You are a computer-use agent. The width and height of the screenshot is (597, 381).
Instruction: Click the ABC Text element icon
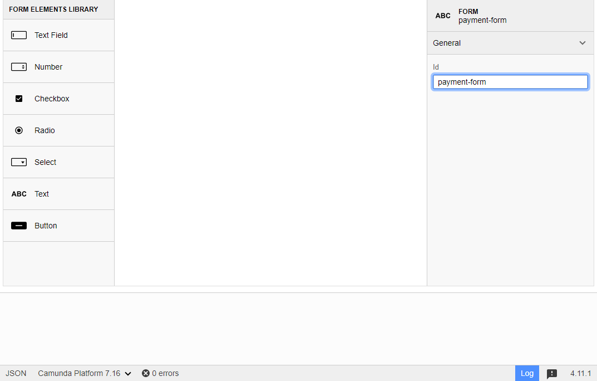click(x=19, y=194)
